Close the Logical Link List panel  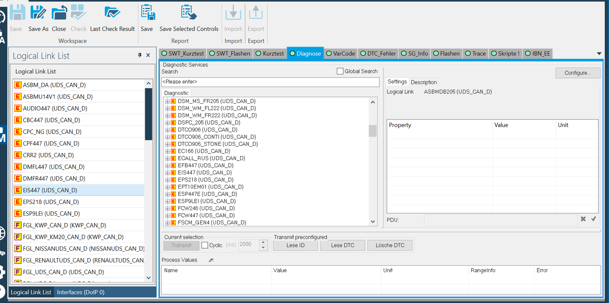click(x=148, y=55)
